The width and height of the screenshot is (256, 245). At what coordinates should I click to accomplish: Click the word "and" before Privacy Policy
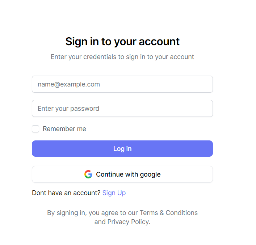point(100,222)
